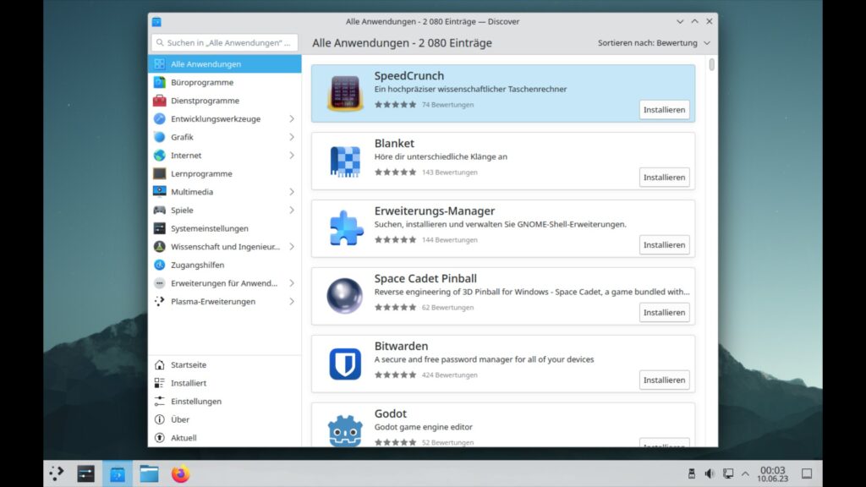
Task: Click the "424 Bewertungen" rating count
Action: (x=450, y=375)
